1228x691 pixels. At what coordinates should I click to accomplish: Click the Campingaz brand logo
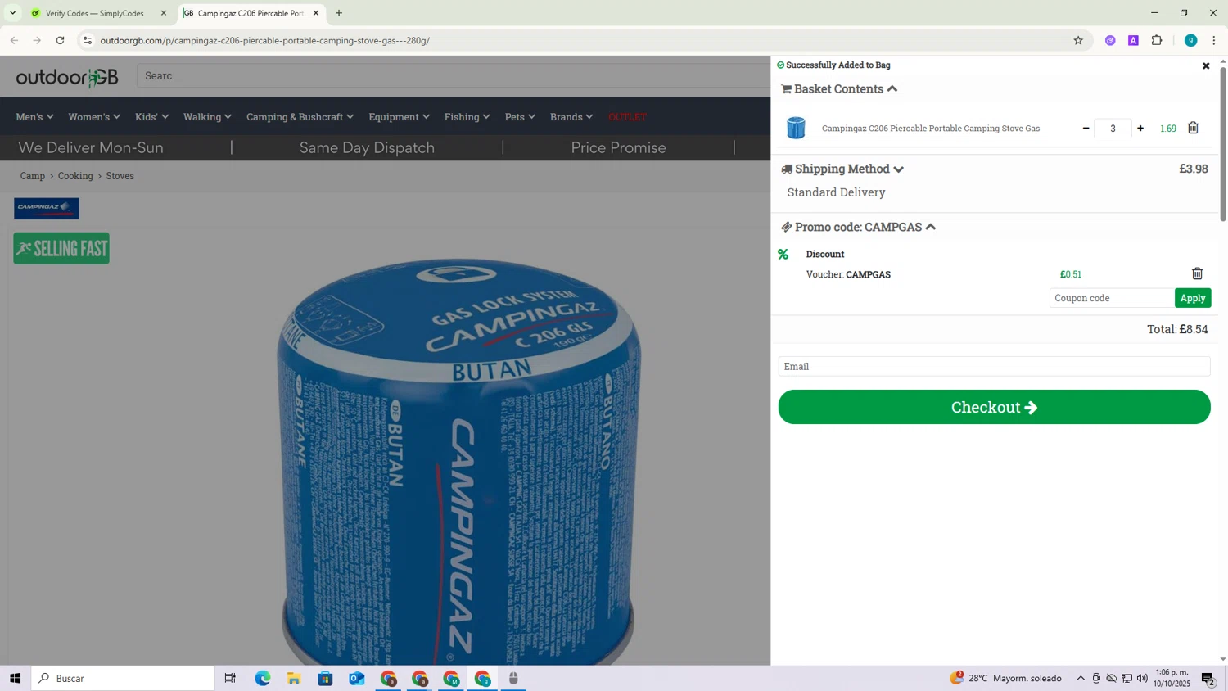47,208
